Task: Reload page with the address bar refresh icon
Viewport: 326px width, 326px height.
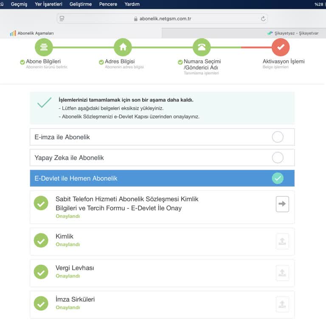Action: coord(263,19)
